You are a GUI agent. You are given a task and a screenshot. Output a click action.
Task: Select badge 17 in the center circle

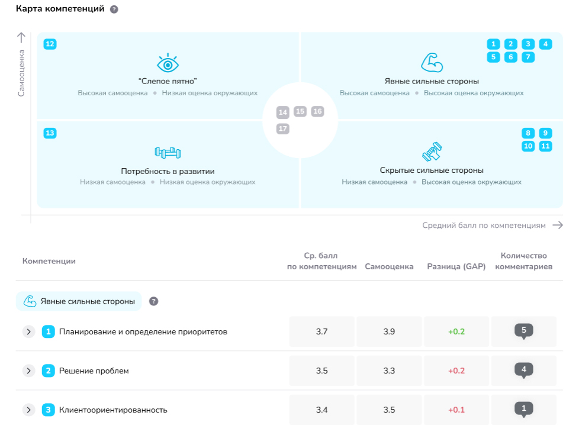tap(282, 128)
